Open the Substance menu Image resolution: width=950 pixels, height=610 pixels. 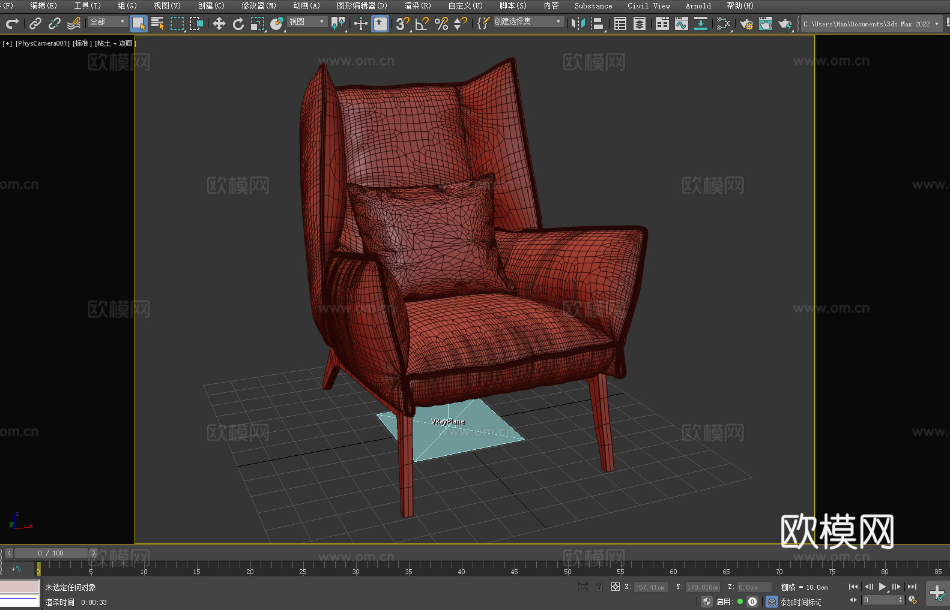(x=593, y=5)
